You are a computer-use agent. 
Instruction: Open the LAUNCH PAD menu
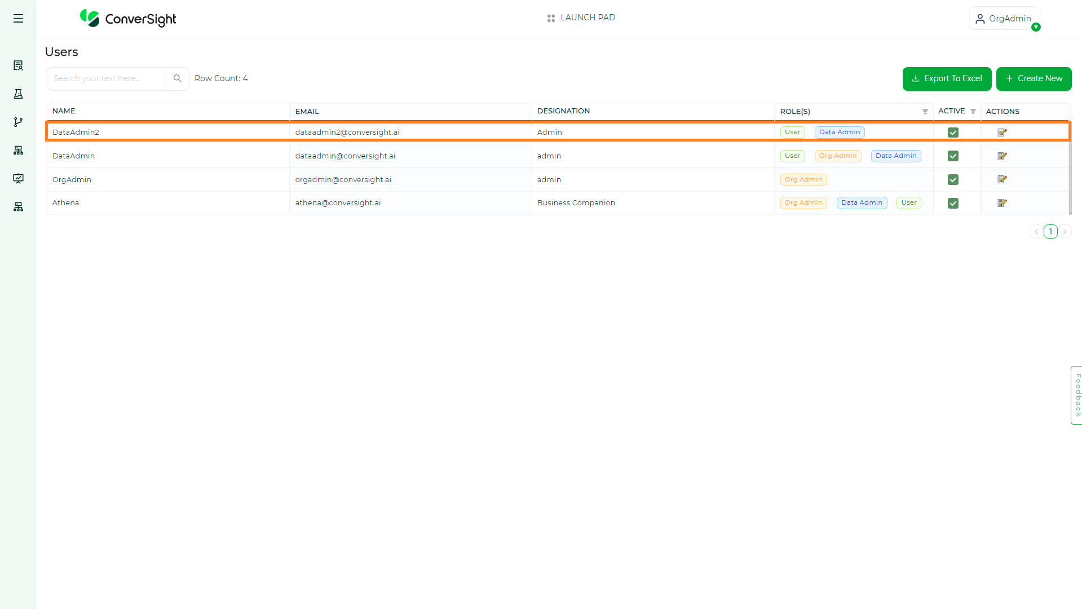(581, 17)
